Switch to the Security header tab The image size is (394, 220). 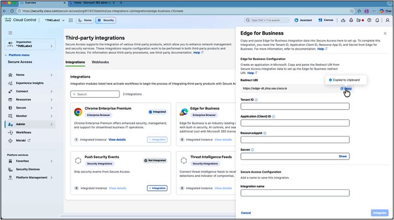105,20
